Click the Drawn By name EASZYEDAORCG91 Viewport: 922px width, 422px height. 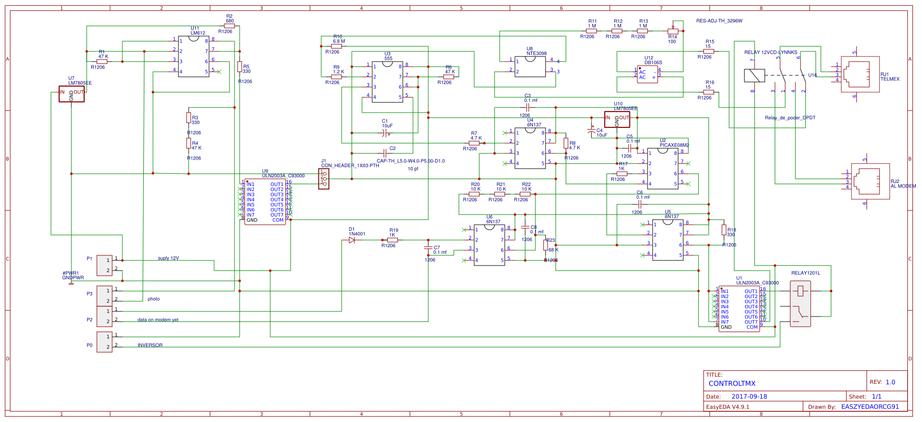coord(870,407)
